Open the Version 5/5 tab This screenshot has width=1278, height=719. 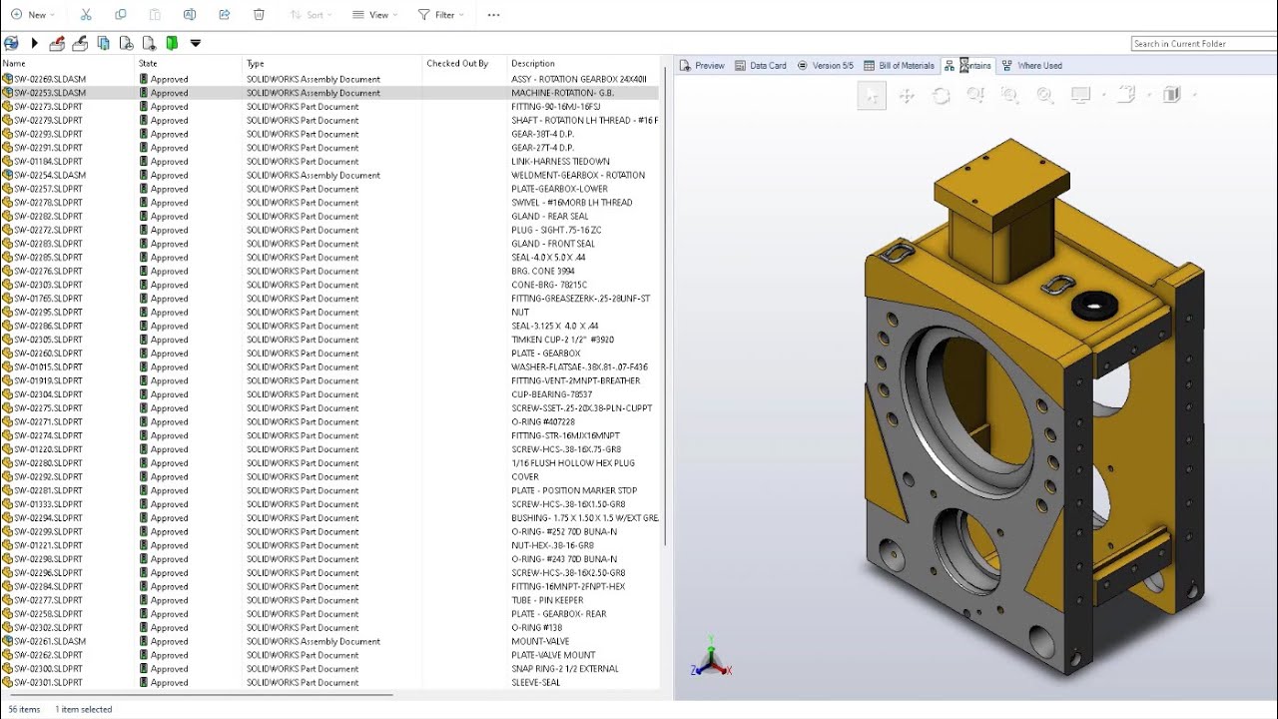tap(826, 66)
